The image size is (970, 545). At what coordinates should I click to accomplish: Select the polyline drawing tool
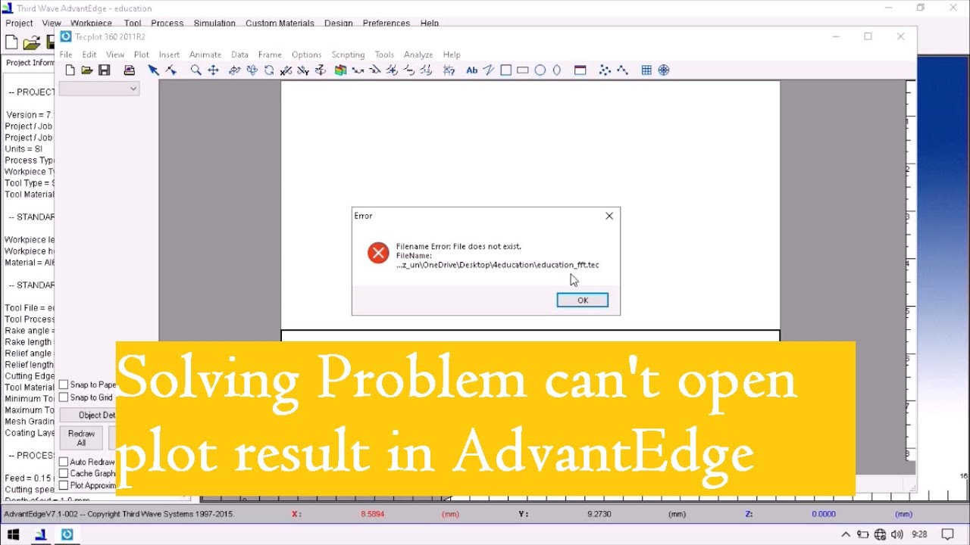tap(489, 70)
